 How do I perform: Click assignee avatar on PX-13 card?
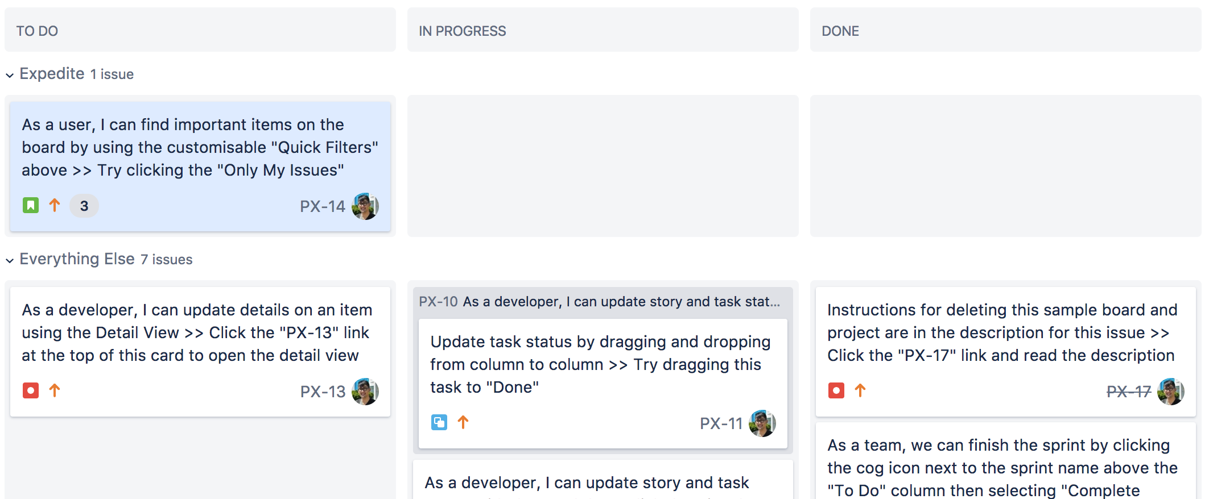(365, 392)
